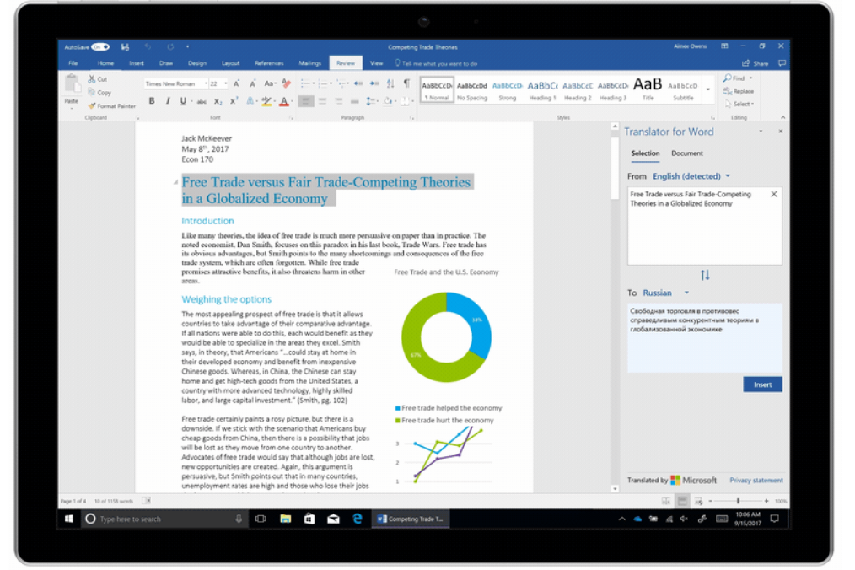This screenshot has height=570, width=855.
Task: Toggle bold formatting
Action: [x=152, y=101]
